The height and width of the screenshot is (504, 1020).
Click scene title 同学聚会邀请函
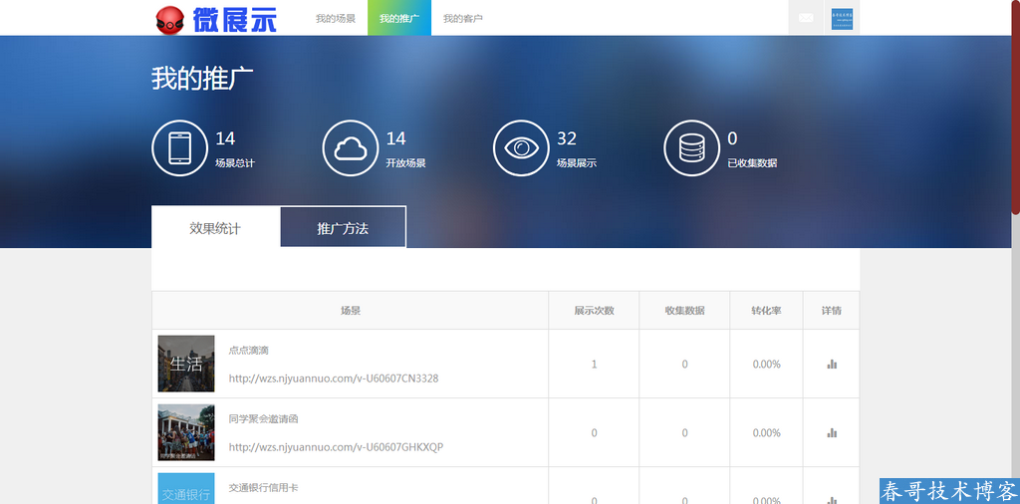click(x=263, y=418)
